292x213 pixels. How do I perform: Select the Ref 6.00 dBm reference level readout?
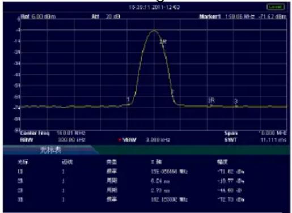[x=38, y=16]
